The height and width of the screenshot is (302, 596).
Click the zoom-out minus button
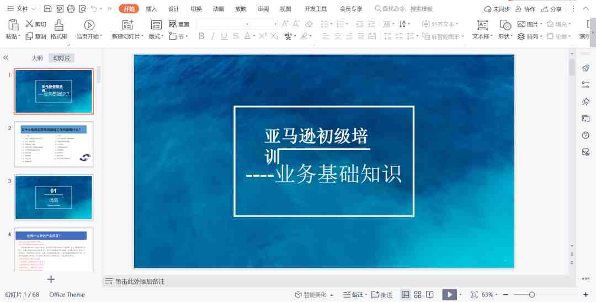pos(505,294)
